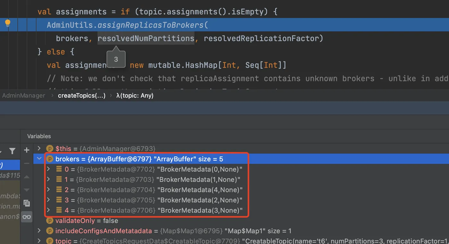Screen dimensions: 449x244
Task: Select the validateOnly = false row
Action: click(241, 221)
